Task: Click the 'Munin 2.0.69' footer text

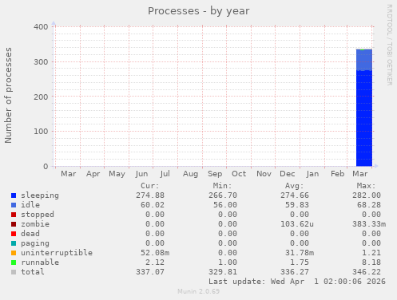Action: 199,291
